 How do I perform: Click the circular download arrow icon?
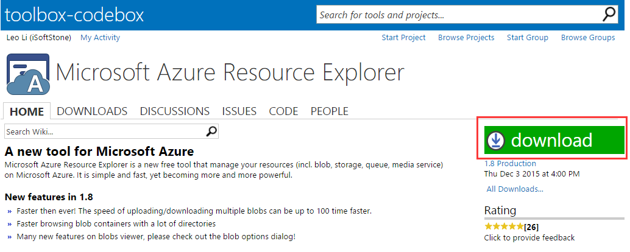tap(497, 141)
